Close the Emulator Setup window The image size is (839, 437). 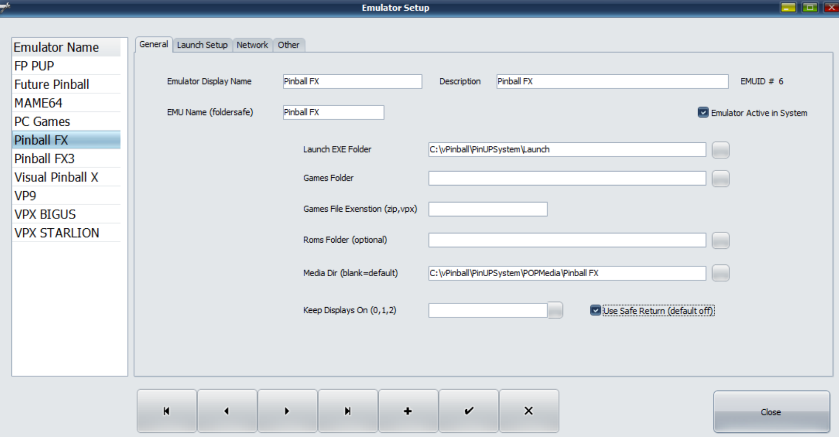click(x=831, y=7)
